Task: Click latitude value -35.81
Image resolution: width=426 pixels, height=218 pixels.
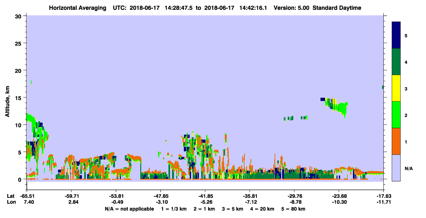Action: tap(250, 196)
